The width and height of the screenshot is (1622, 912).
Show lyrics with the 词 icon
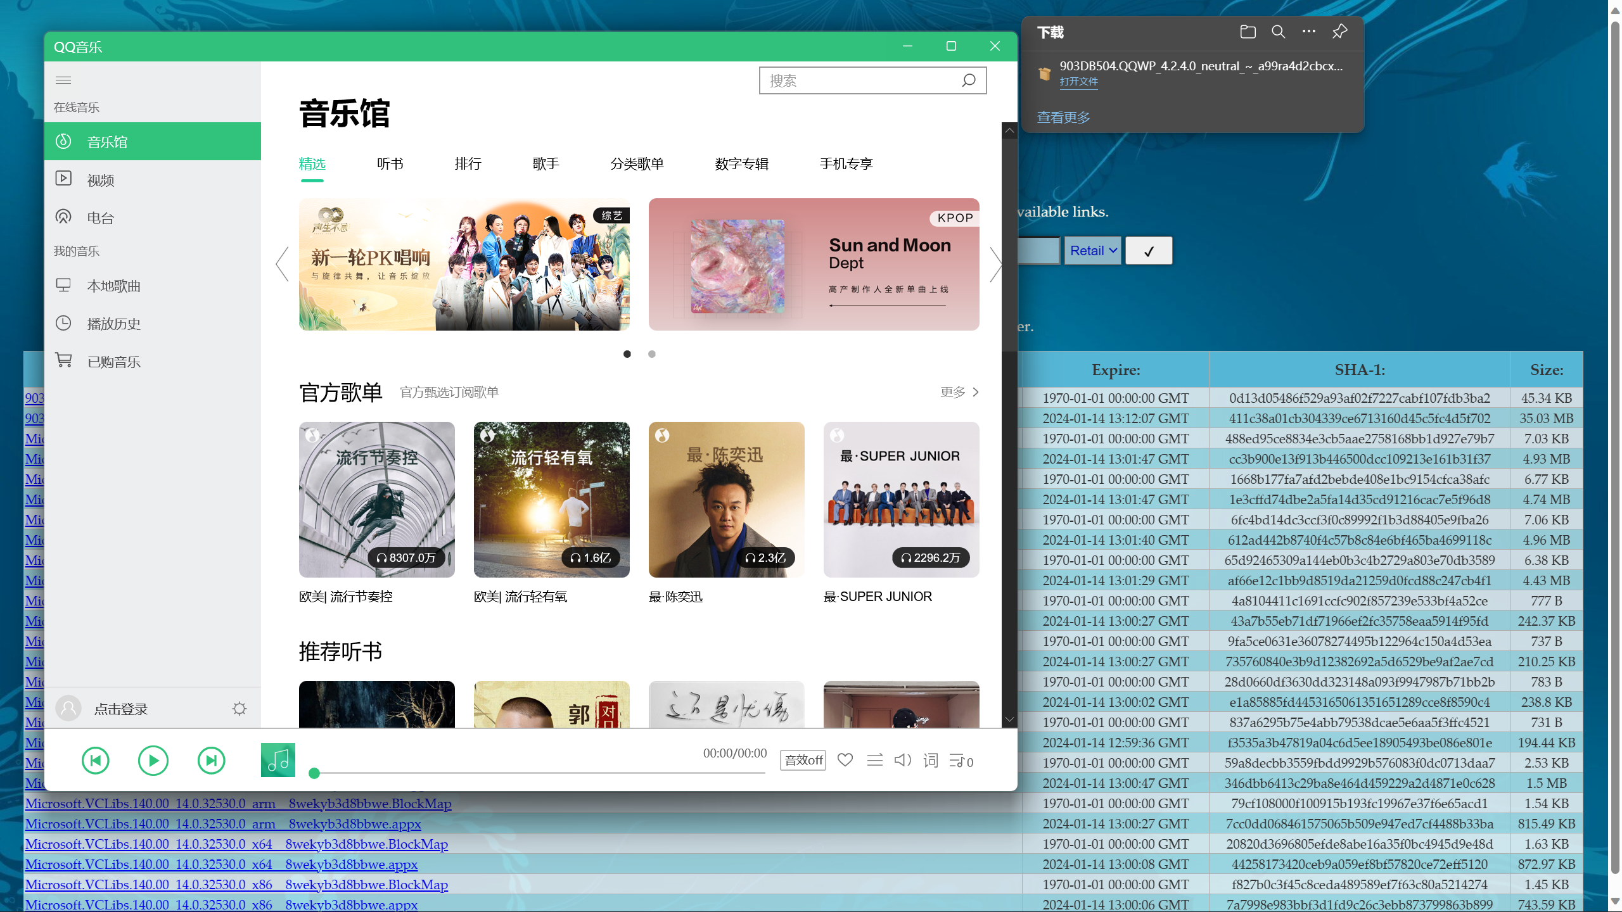930,760
